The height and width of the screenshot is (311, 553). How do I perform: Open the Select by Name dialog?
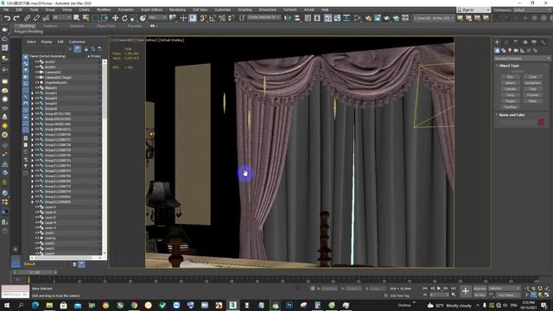pos(86,17)
